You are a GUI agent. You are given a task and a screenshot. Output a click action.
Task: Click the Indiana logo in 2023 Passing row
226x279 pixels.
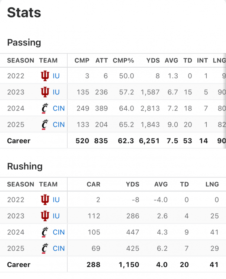click(x=45, y=92)
